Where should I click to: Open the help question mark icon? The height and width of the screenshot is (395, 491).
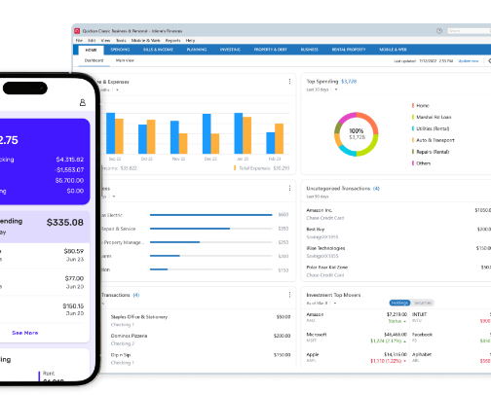[x=439, y=31]
